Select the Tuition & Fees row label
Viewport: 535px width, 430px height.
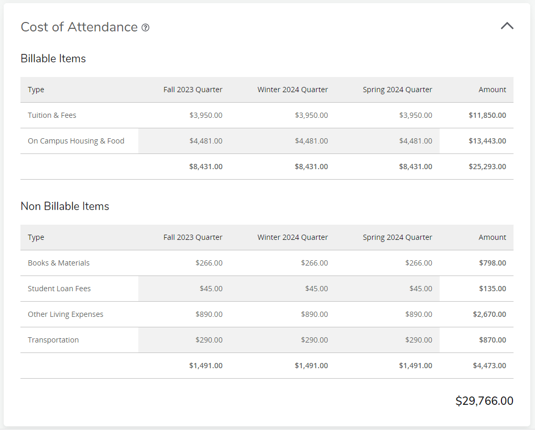tap(52, 115)
